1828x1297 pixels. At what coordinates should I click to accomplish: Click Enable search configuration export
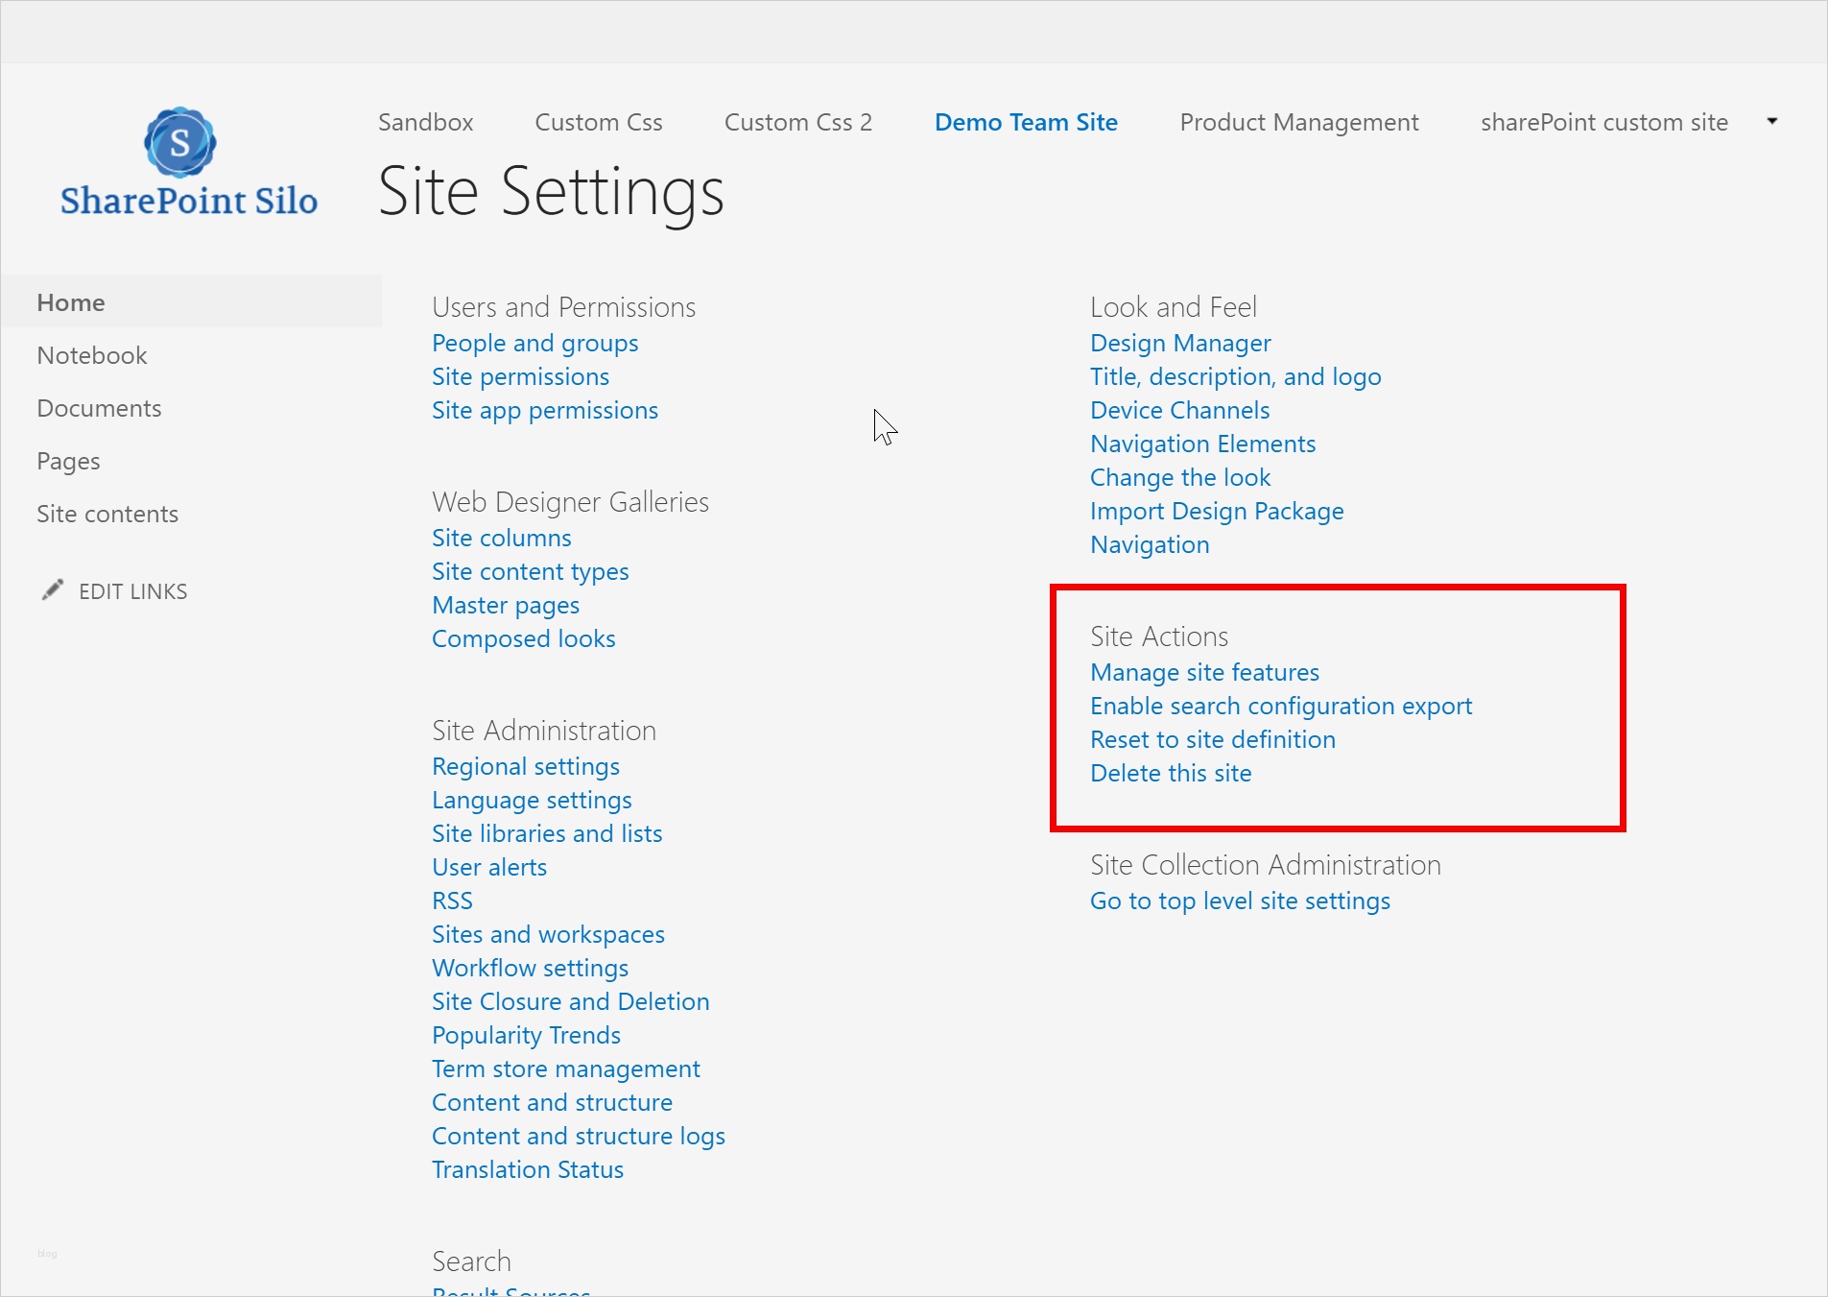[x=1280, y=706]
